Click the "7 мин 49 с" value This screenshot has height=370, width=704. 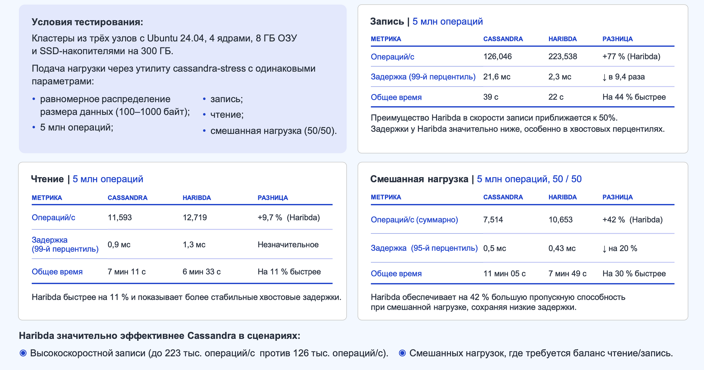567,273
